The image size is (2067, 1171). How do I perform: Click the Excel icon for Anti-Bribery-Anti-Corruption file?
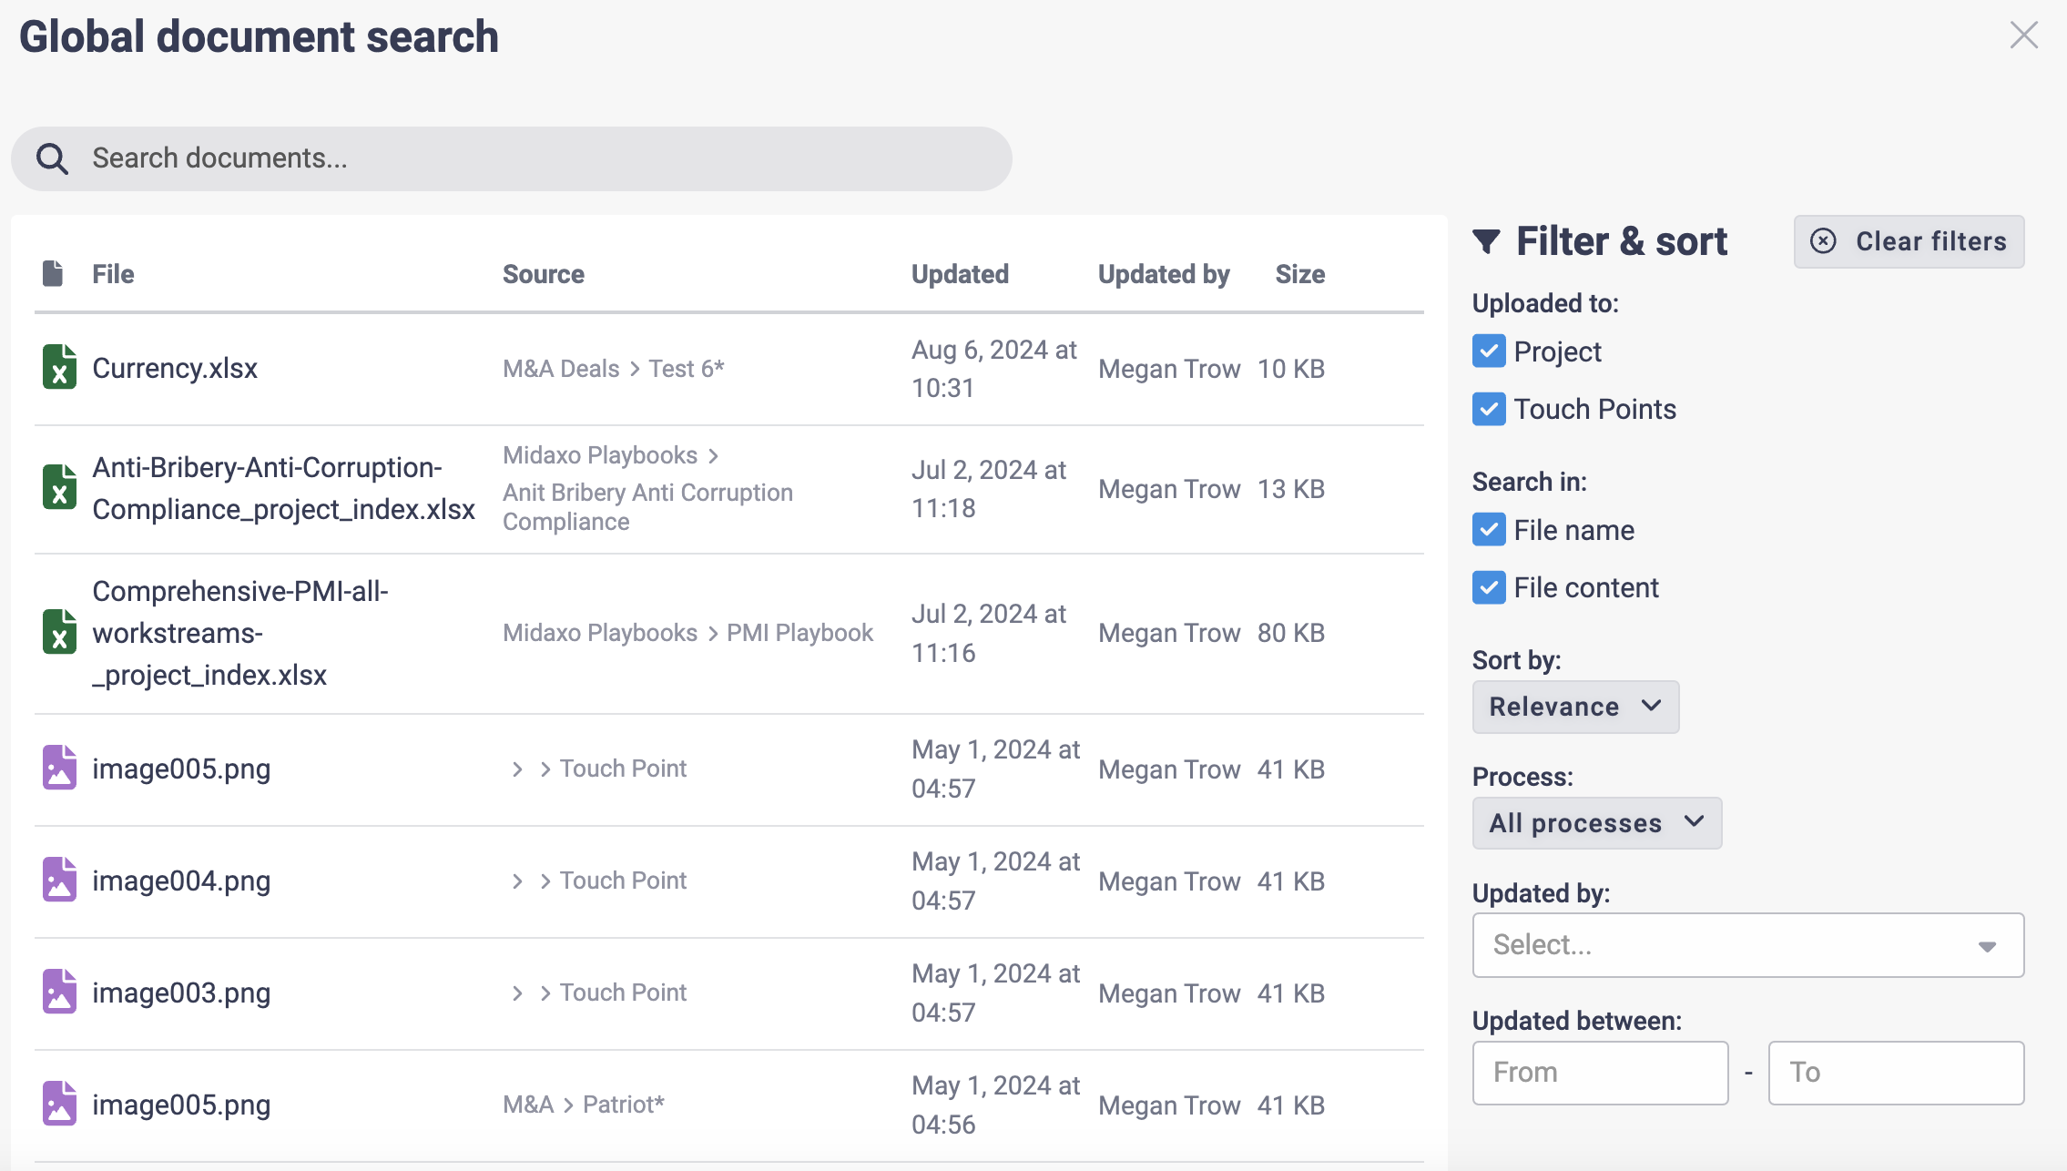pos(59,487)
